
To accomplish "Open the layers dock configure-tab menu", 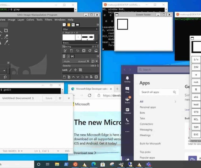I will [x=98, y=56].
